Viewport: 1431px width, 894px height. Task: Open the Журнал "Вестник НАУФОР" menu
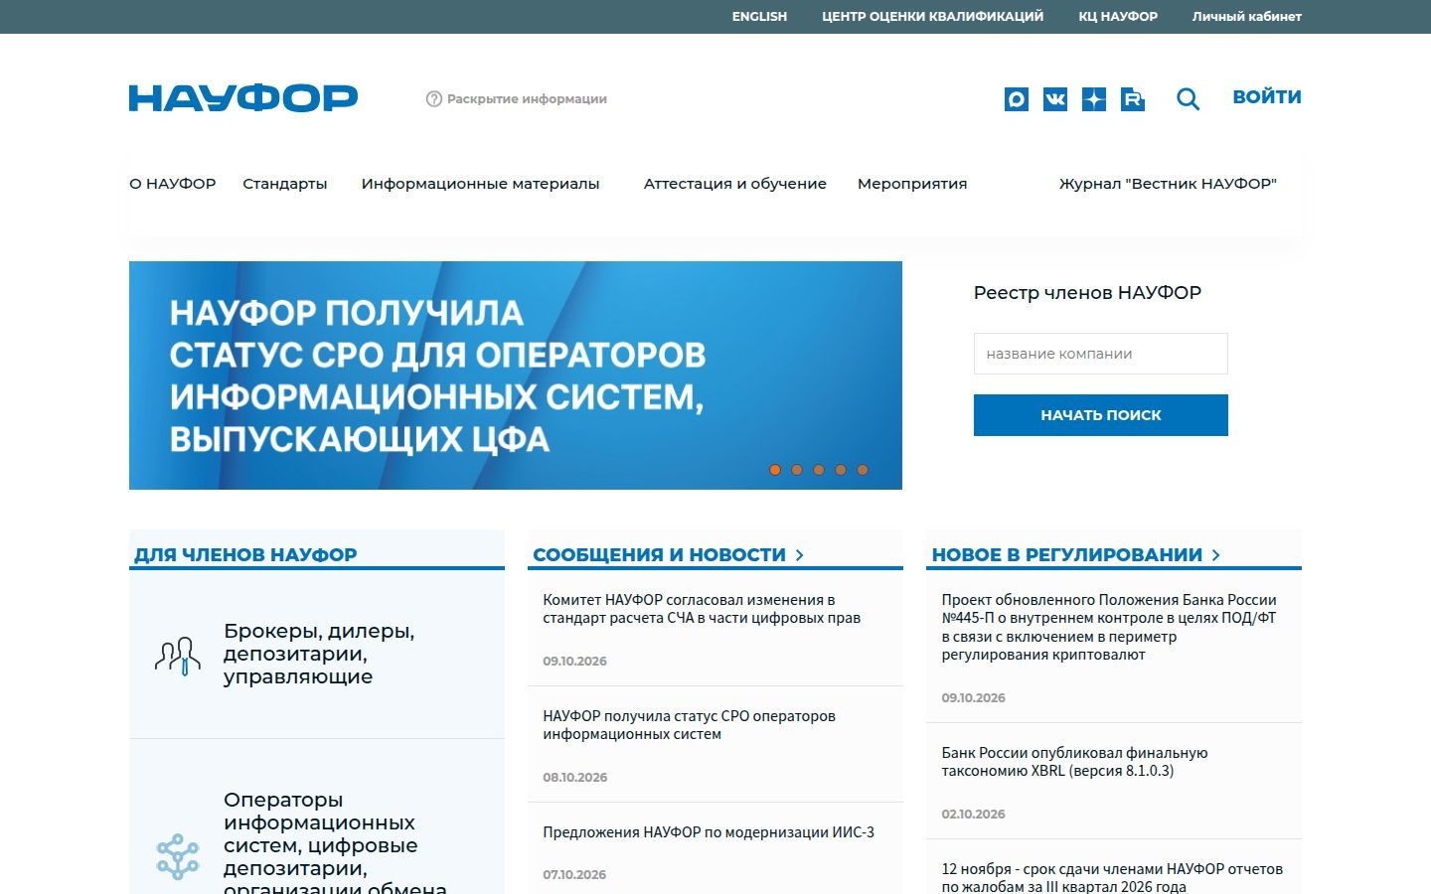click(x=1168, y=184)
